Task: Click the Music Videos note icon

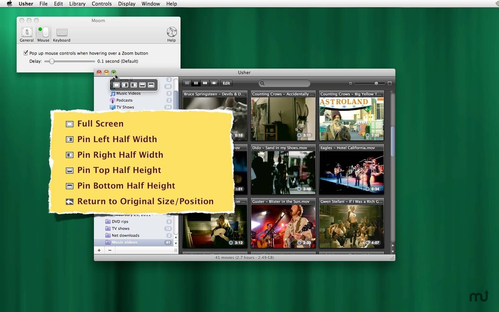Action: (x=113, y=94)
